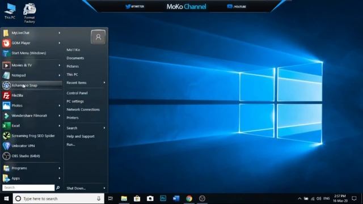The width and height of the screenshot is (363, 204).
Task: Click the start menu Search box
Action: point(28,188)
